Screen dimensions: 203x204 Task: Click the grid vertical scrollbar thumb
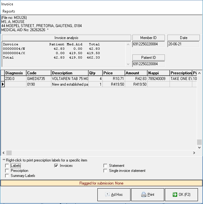pos(199,142)
